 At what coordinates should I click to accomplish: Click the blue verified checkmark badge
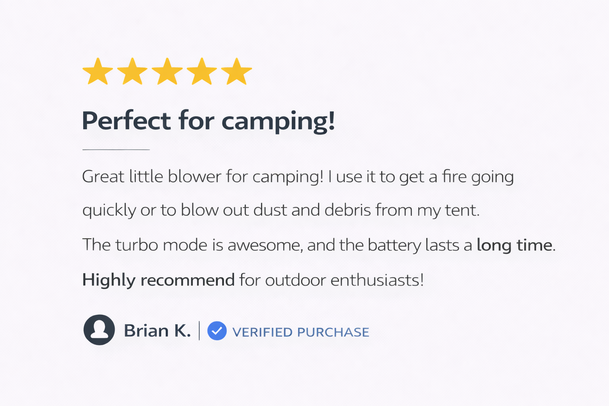[217, 331]
